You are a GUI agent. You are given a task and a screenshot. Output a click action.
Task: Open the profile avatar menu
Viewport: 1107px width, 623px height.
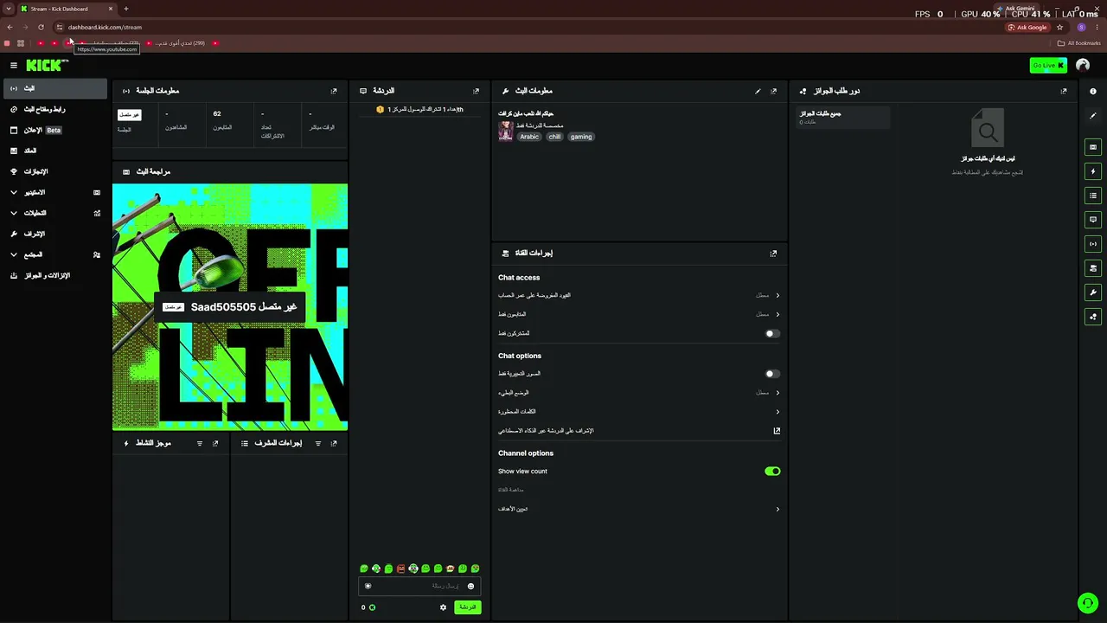1083,65
